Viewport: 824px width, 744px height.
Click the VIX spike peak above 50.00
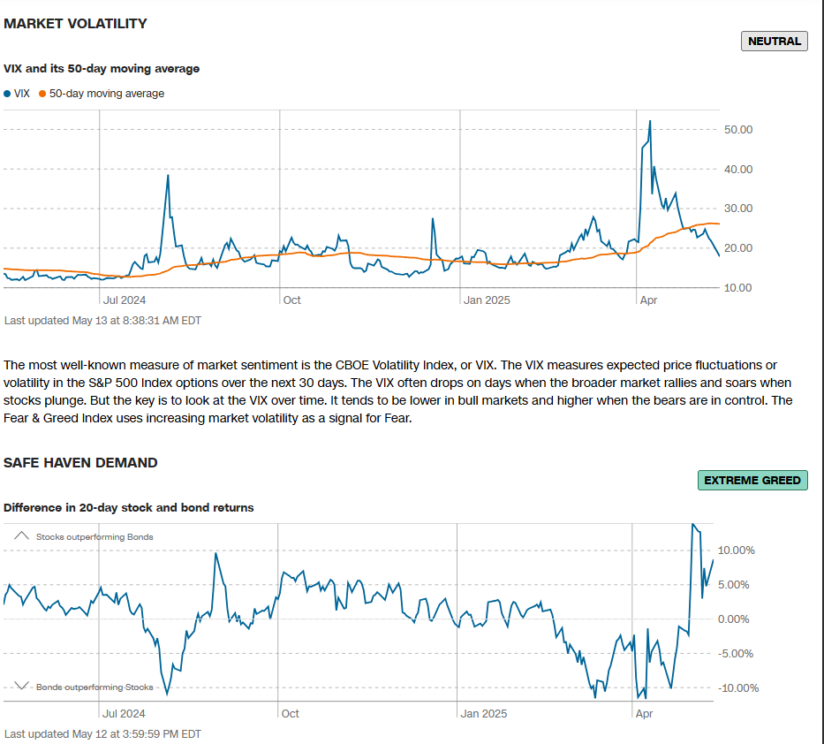pyautogui.click(x=650, y=121)
